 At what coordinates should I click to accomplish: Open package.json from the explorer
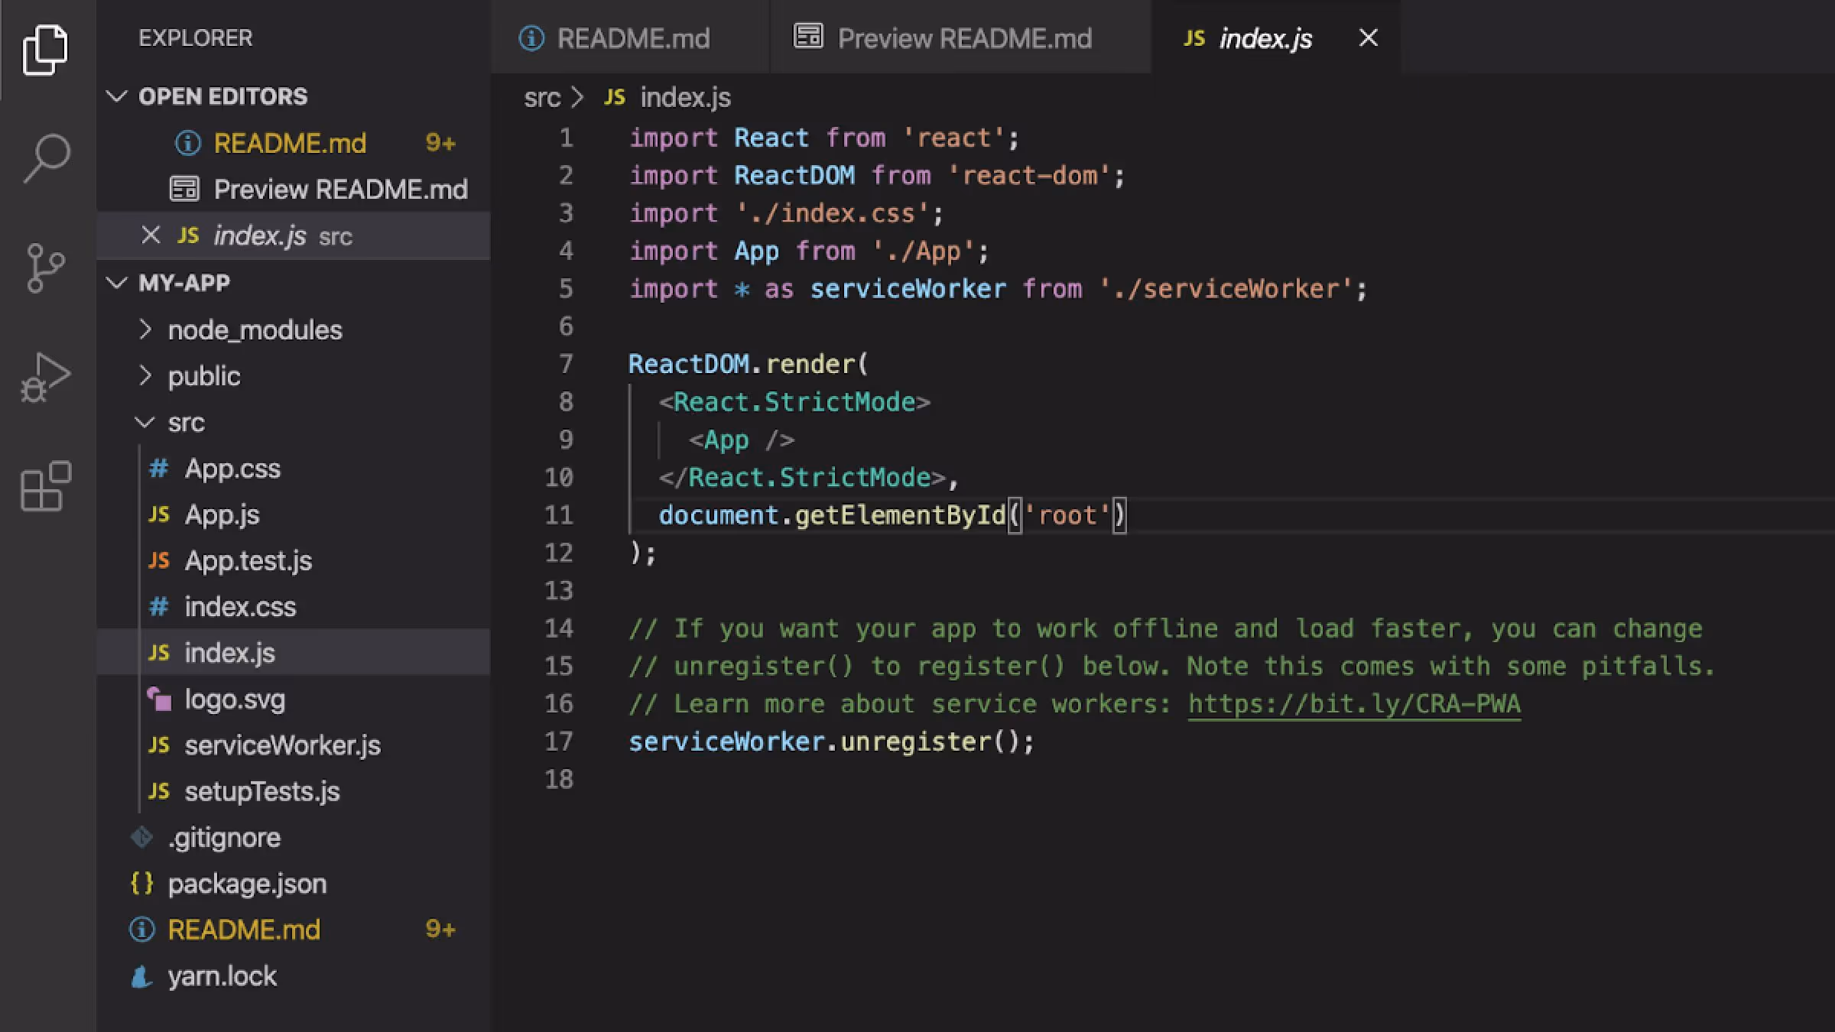point(246,884)
